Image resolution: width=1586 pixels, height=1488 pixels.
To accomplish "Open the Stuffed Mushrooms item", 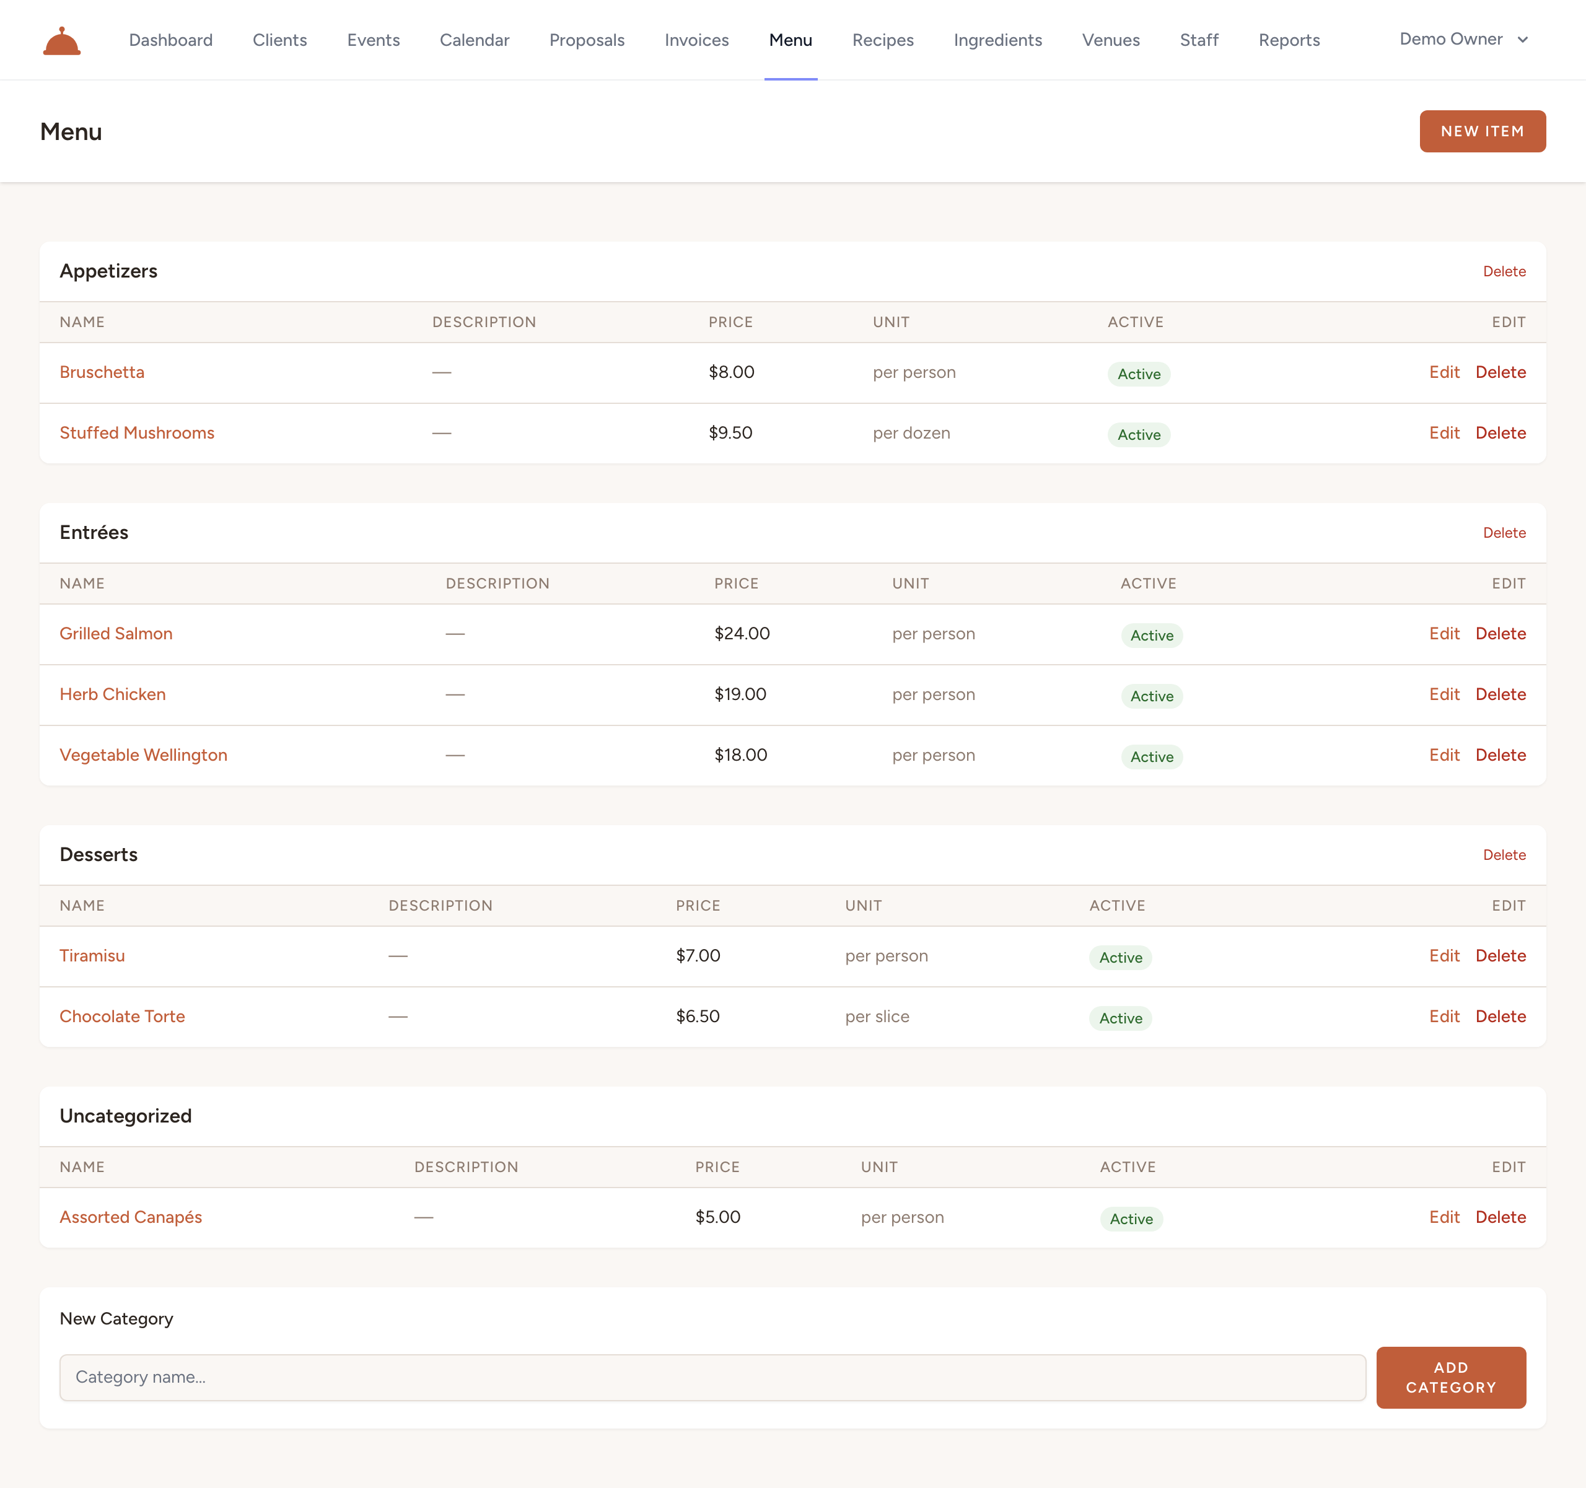I will click(137, 432).
